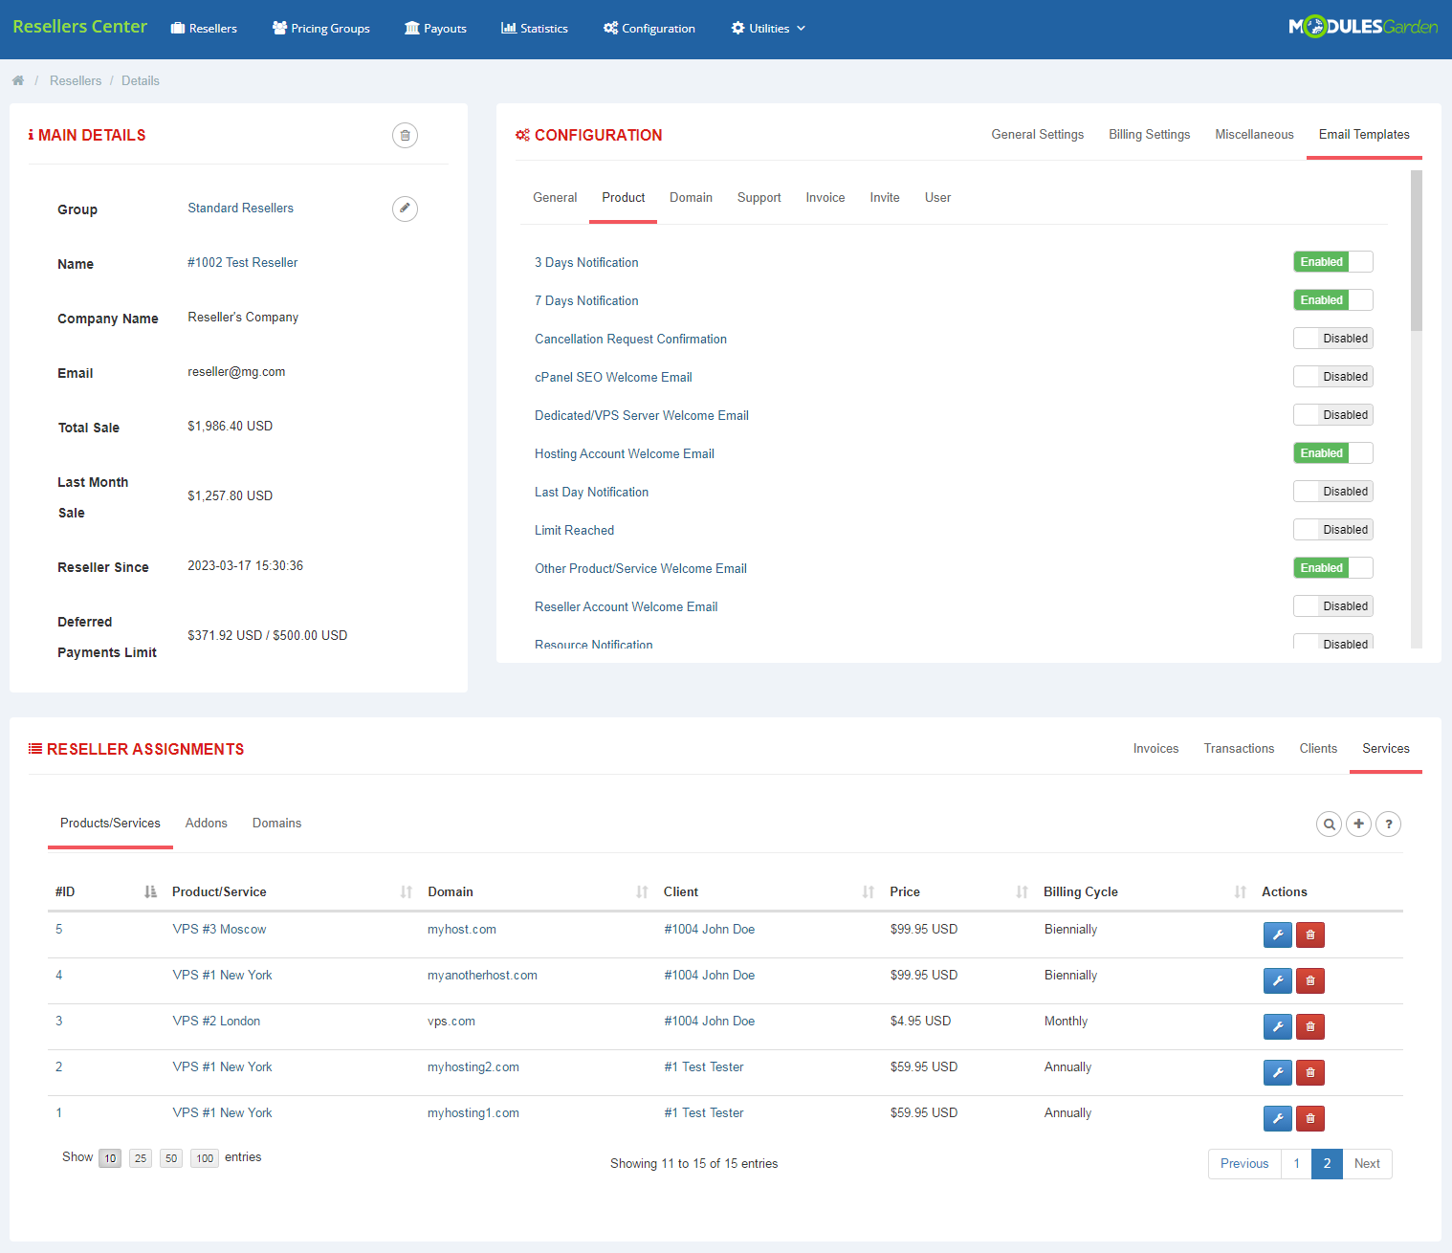Open the Domains tab under Reseller Assignments
Screen dimensions: 1452x1253
276,823
